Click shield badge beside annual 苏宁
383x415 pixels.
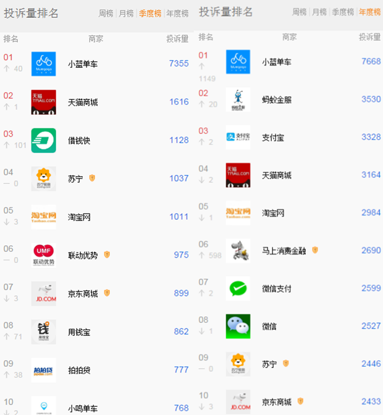point(285,363)
